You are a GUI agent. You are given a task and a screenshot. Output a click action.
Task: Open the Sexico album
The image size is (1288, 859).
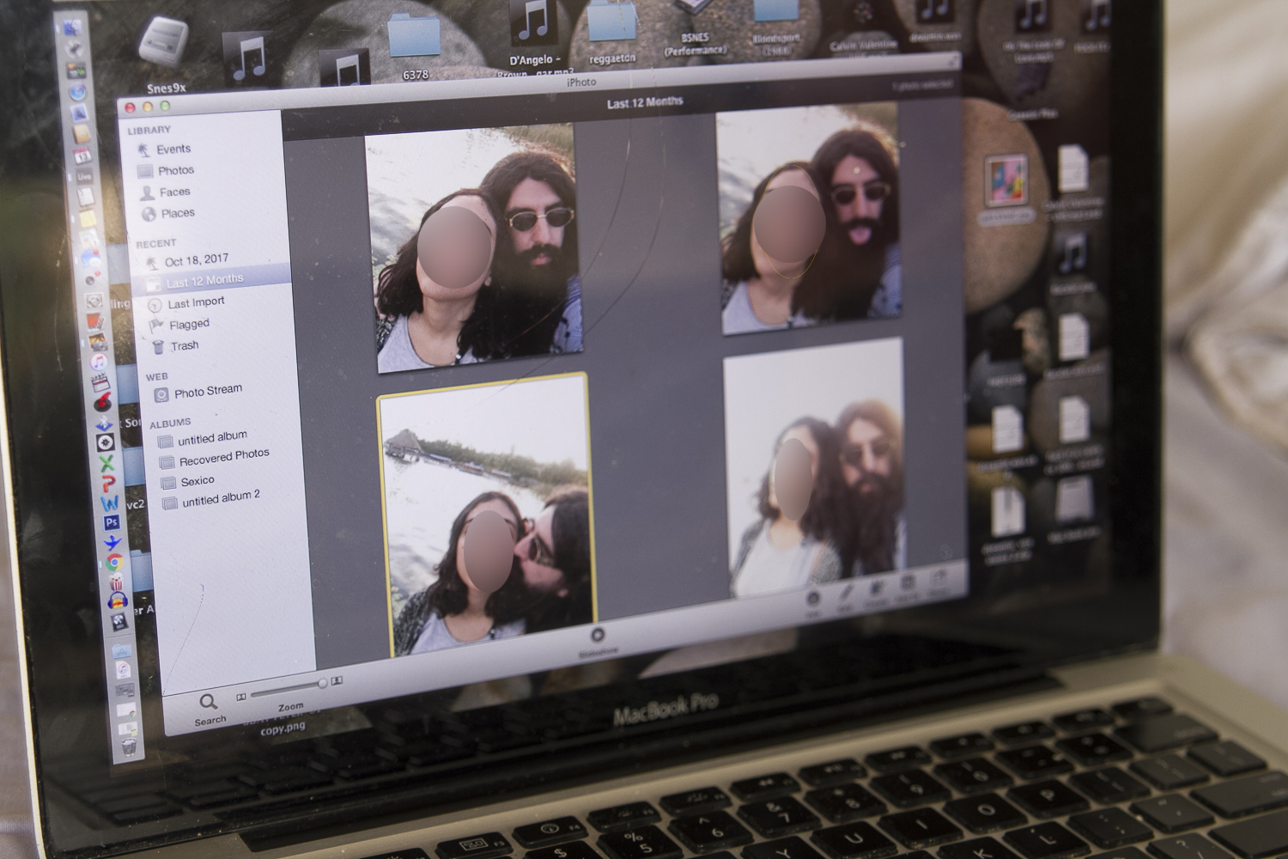point(188,482)
